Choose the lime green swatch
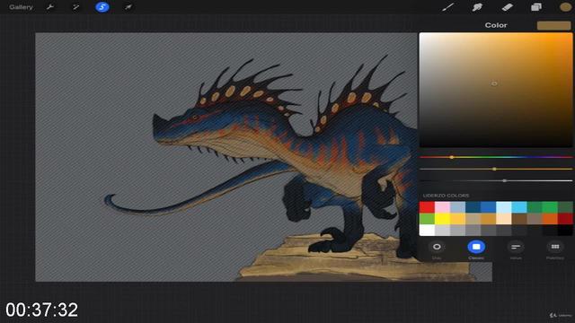This screenshot has height=323, width=575. point(427,219)
